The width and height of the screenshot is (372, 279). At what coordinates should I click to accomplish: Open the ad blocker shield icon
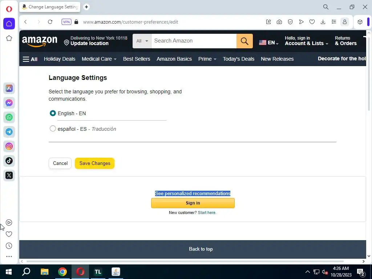pyautogui.click(x=290, y=22)
